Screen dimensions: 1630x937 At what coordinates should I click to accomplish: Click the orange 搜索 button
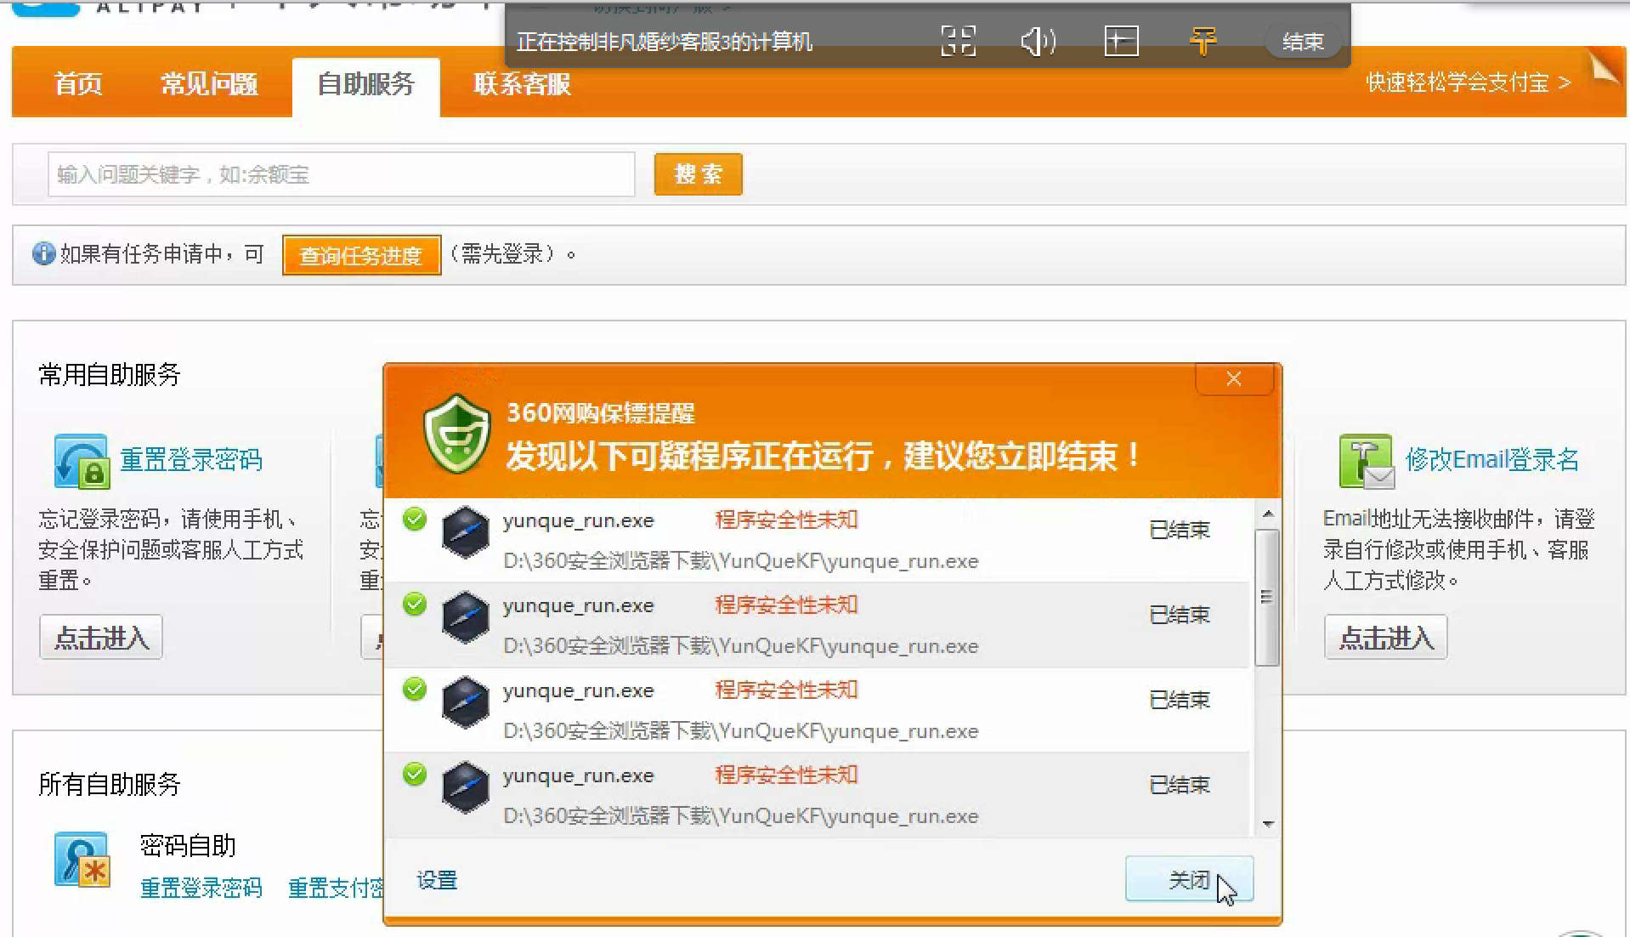[x=698, y=174]
